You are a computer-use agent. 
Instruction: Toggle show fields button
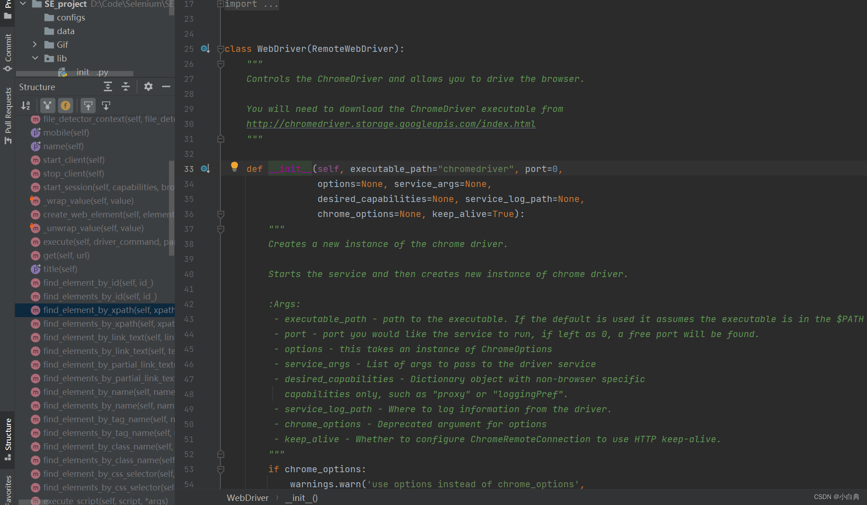(66, 106)
